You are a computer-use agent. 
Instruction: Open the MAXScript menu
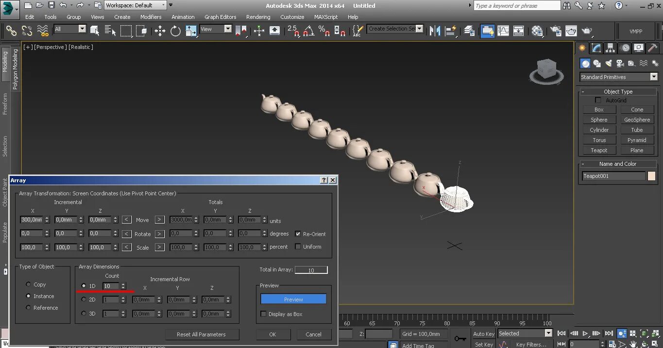tap(325, 17)
